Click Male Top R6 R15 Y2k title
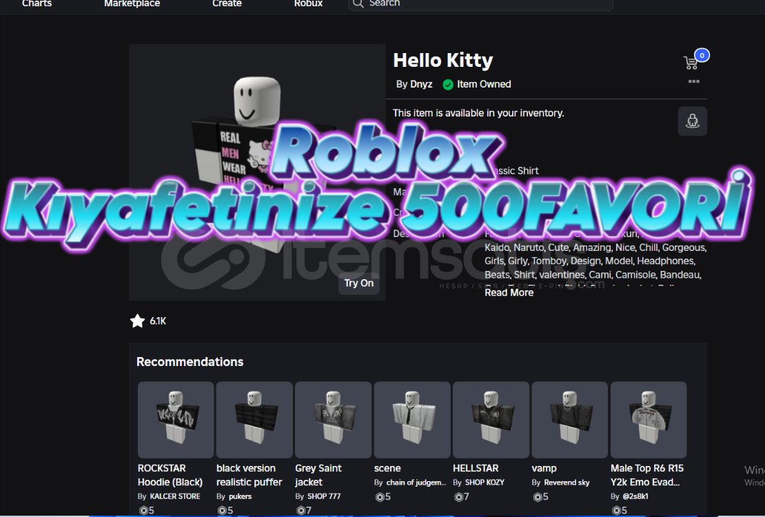 click(647, 475)
